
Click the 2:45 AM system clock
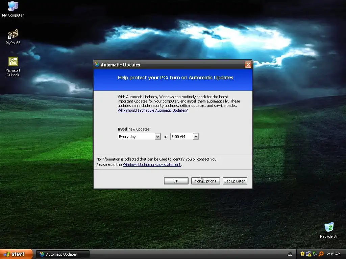click(333, 254)
